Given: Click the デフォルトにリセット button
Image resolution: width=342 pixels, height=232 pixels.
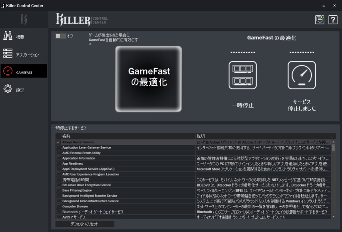Looking at the screenshot, I should pyautogui.click(x=84, y=224).
